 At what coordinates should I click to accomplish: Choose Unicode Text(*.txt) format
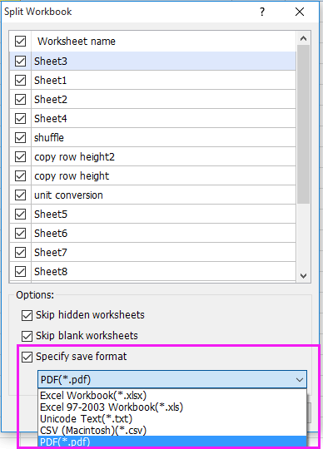pyautogui.click(x=172, y=418)
